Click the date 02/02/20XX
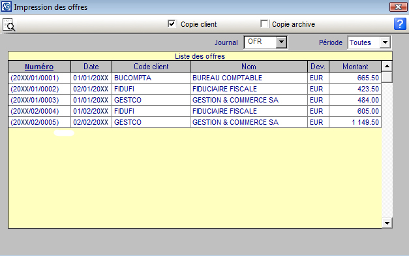The width and height of the screenshot is (409, 256). [x=91, y=122]
